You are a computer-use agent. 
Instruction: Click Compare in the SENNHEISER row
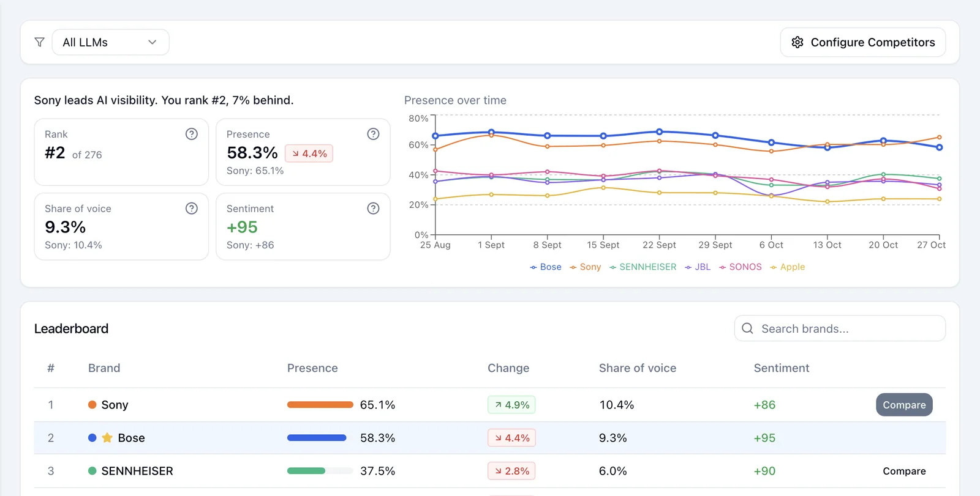pos(904,471)
